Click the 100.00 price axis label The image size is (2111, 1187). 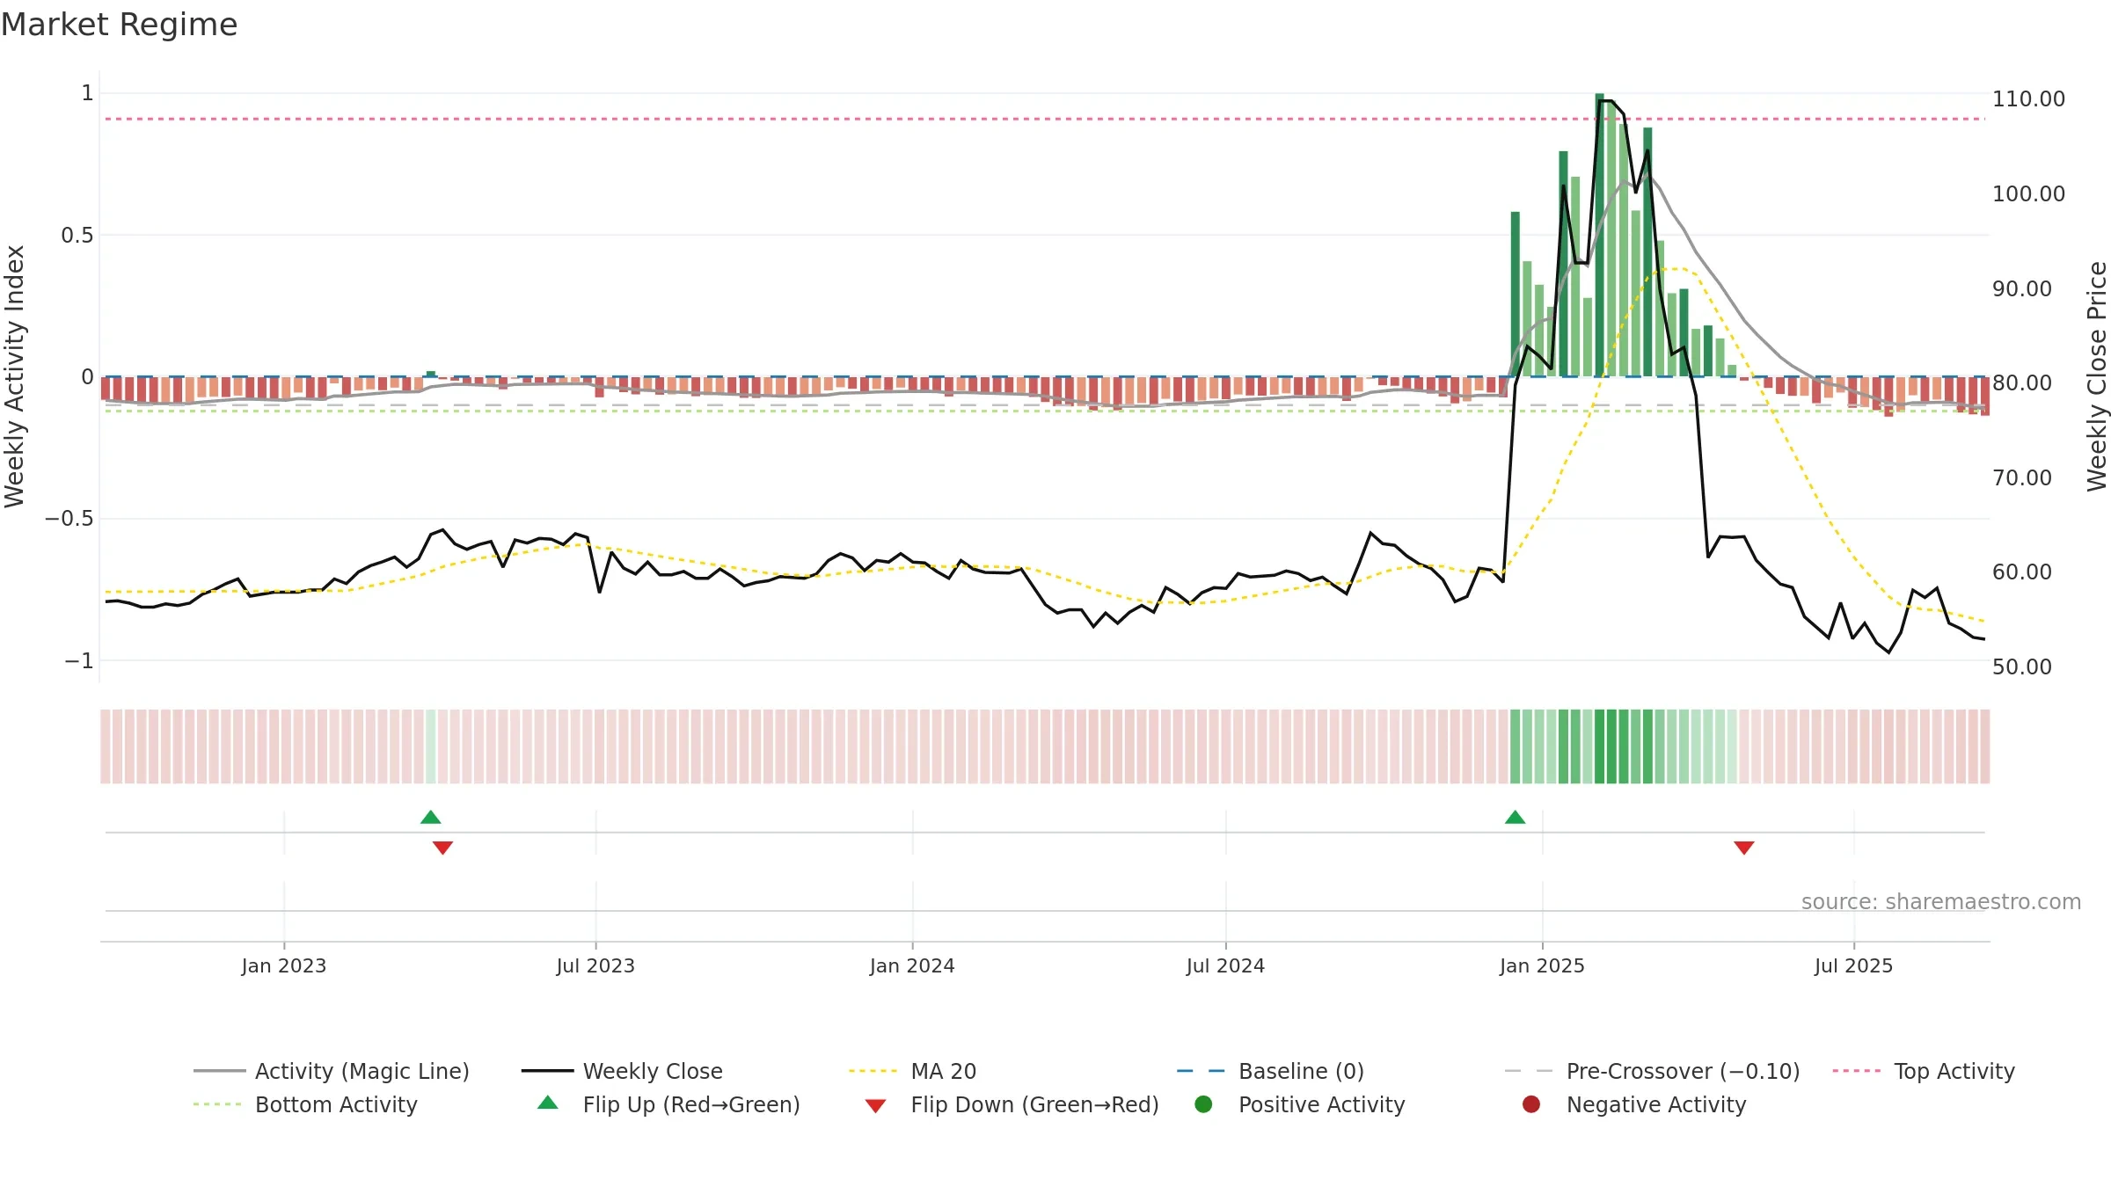(x=2028, y=193)
